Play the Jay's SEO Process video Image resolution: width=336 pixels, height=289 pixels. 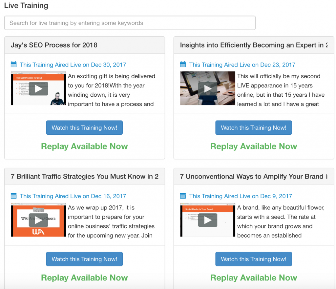pyautogui.click(x=38, y=88)
